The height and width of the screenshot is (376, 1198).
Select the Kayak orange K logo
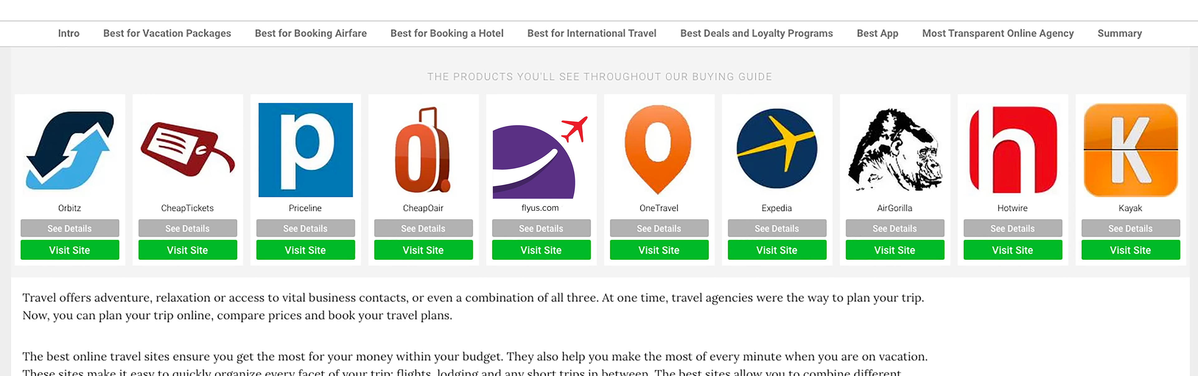pyautogui.click(x=1131, y=150)
